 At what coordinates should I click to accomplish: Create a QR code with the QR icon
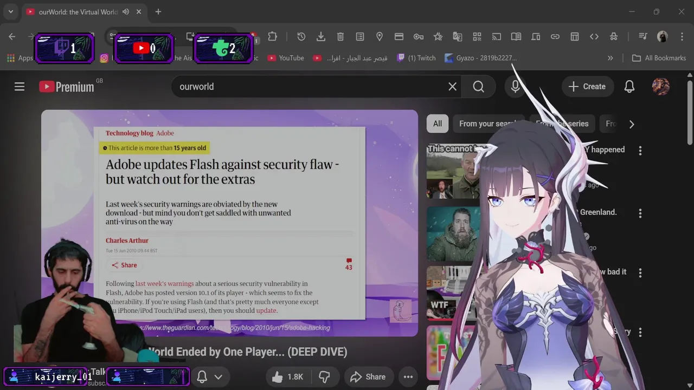pos(477,36)
